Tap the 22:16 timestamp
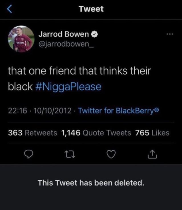Viewport: 182px width, 210px height. (x=17, y=111)
